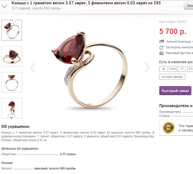
Task: Show more thumbnails with down chevron
Action: point(12,117)
